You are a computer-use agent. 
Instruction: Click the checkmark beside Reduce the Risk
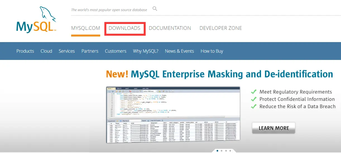tap(254, 106)
